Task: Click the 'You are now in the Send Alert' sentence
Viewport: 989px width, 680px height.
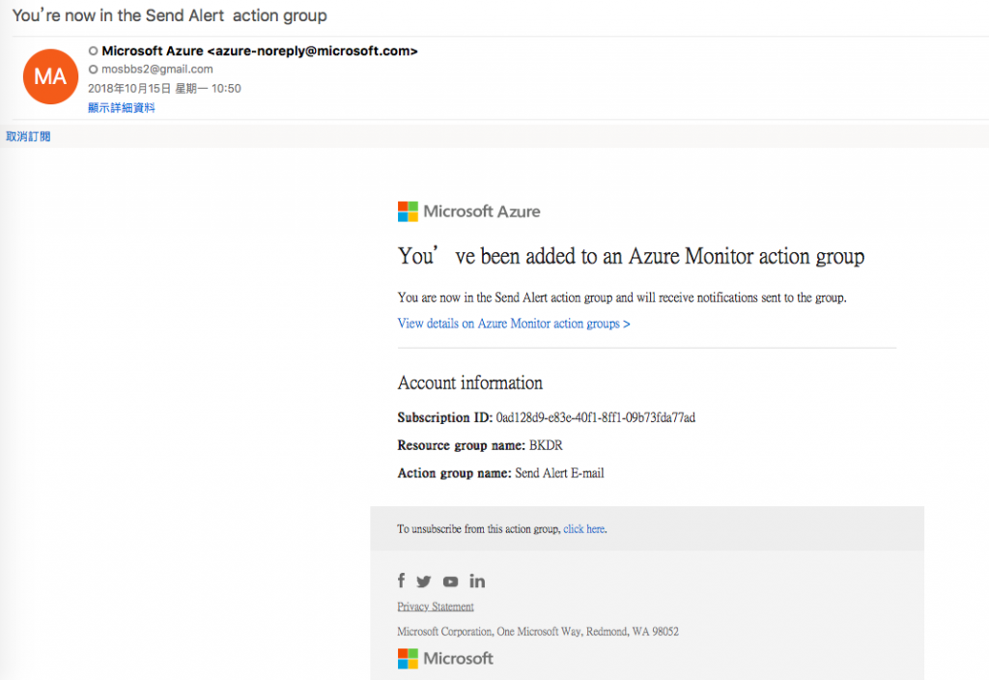Action: coord(622,297)
